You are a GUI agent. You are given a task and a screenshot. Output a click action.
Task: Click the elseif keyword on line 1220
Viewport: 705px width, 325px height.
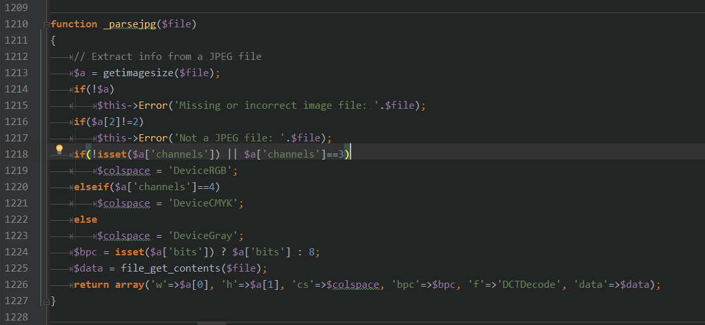(92, 187)
